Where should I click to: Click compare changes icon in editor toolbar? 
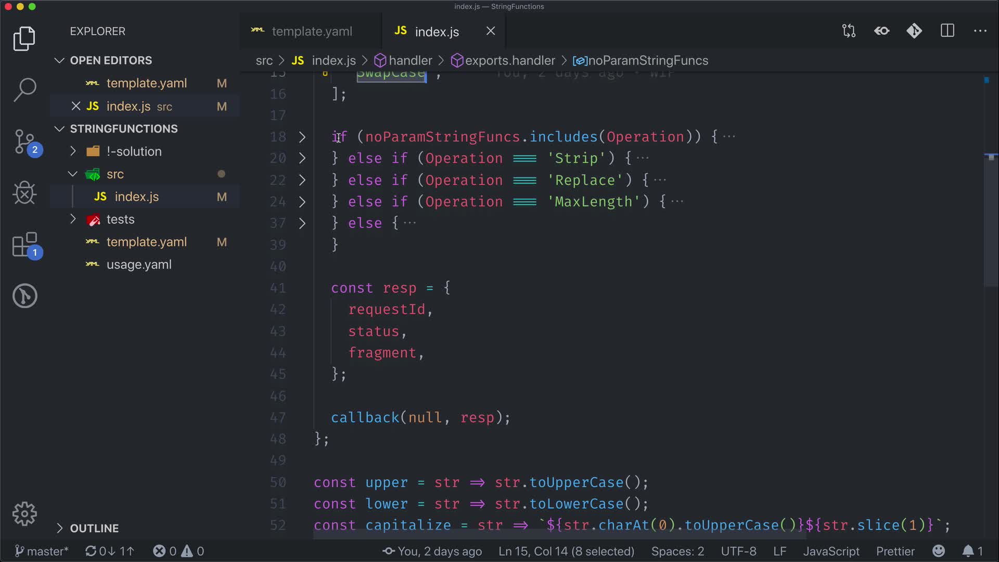click(x=849, y=31)
